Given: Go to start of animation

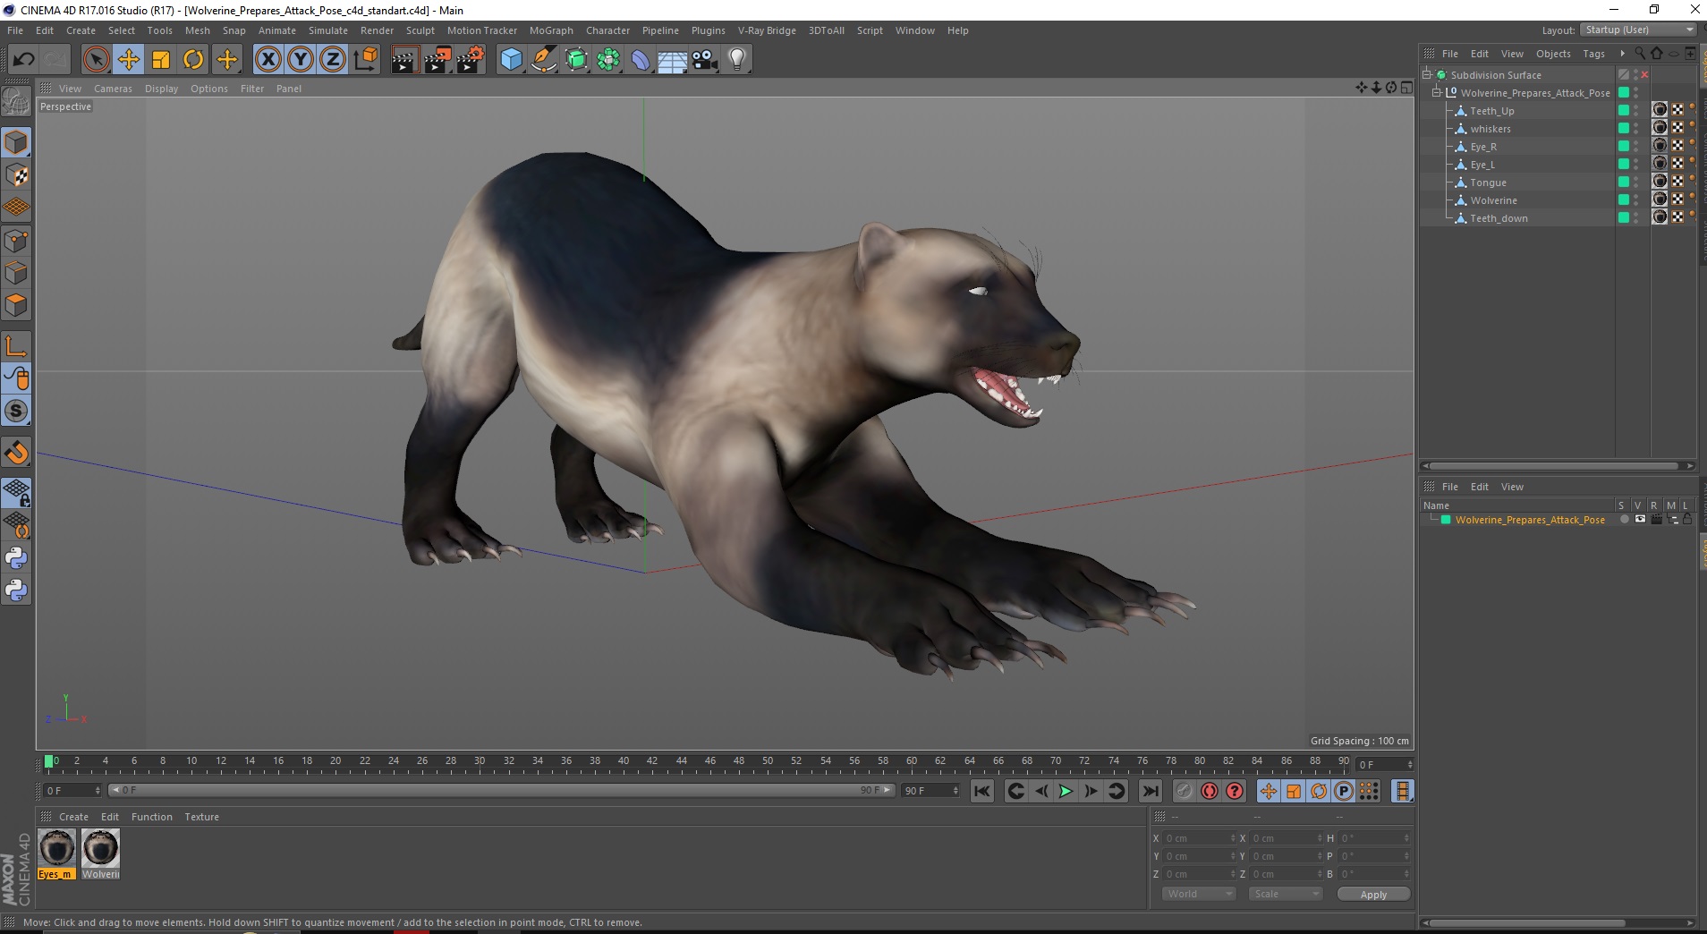Looking at the screenshot, I should pyautogui.click(x=982, y=791).
